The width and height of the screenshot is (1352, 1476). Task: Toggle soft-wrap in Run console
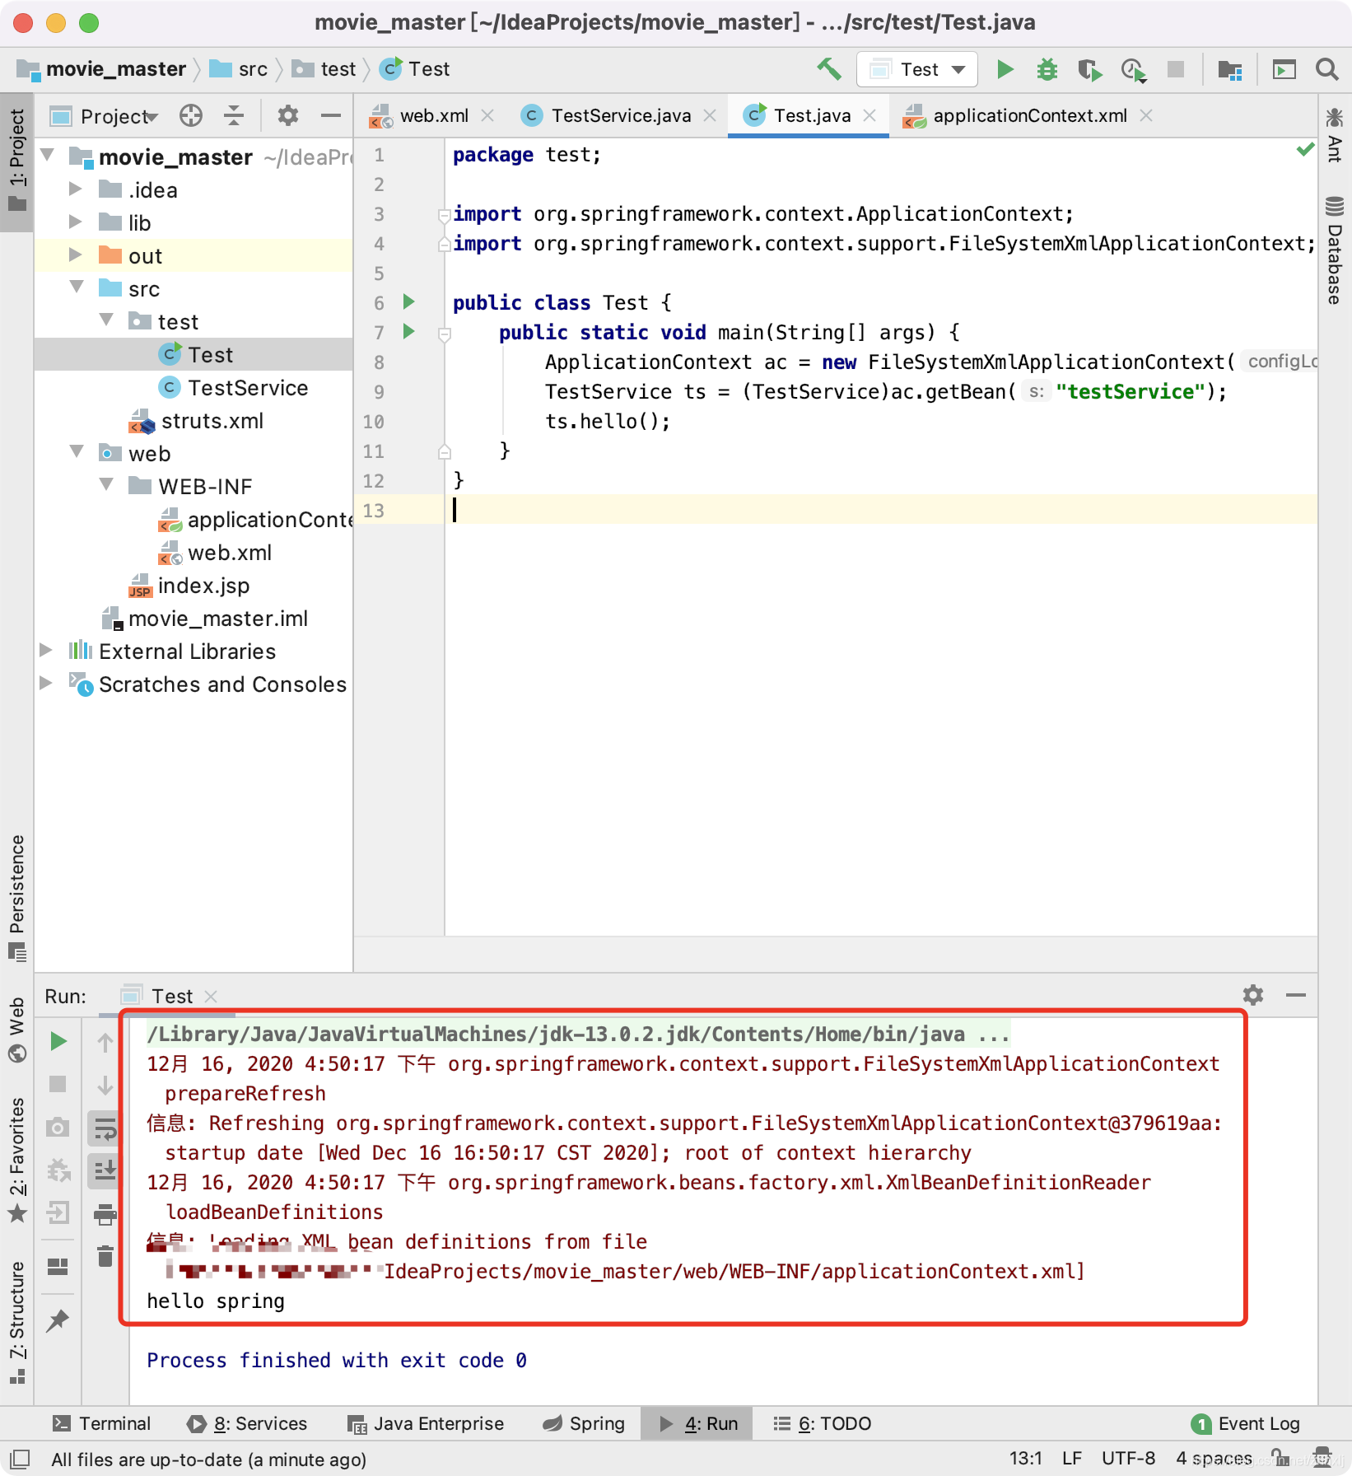pos(105,1128)
